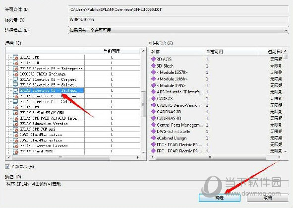Click the extensions list's vertical scrollbar up arrow
This screenshot has height=208, width=293.
click(x=286, y=51)
